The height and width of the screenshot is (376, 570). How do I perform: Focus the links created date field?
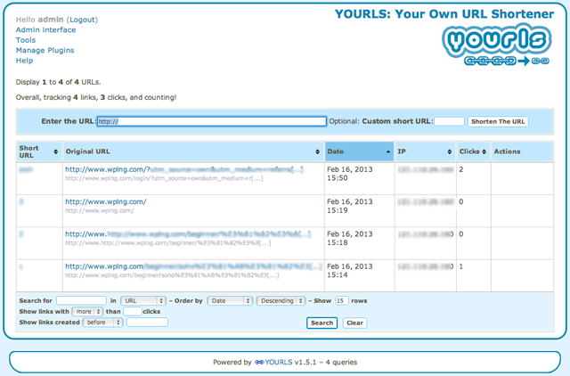pos(147,323)
